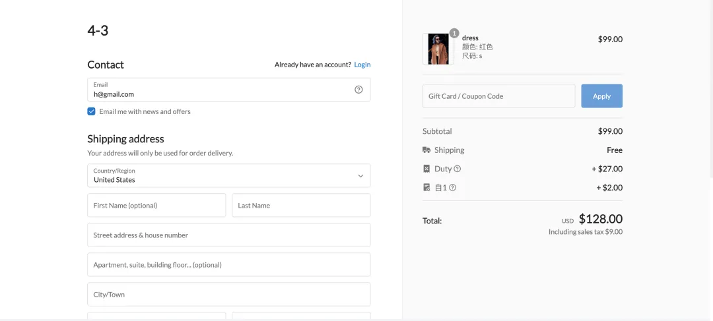Viewport: 713px width, 321px height.
Task: Click the Apartment, suite, building floor field
Action: point(228,265)
